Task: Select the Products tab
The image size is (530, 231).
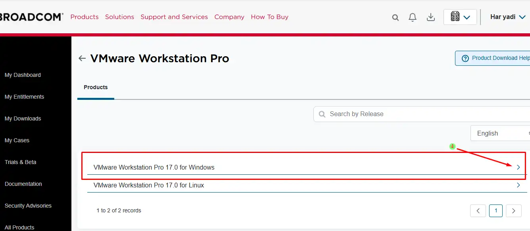Action: coord(96,88)
